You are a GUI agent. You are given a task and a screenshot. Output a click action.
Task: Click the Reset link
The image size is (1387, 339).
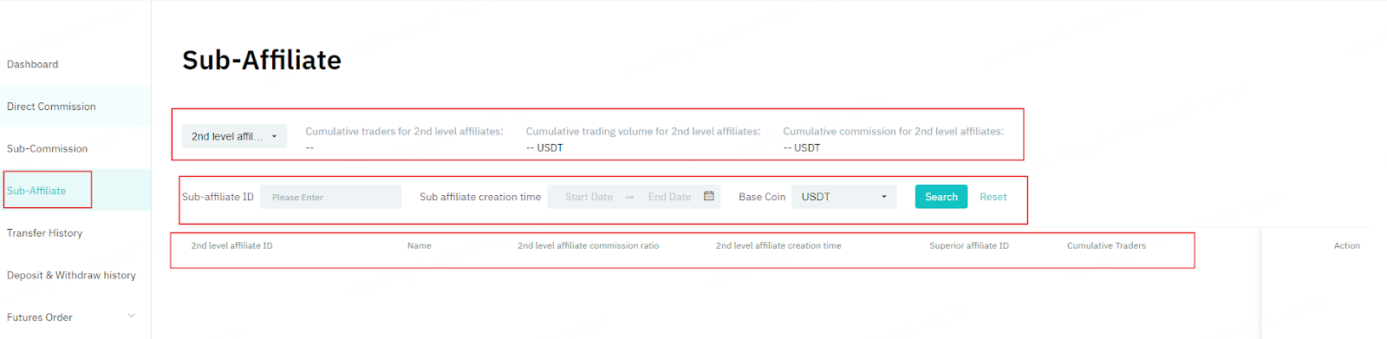pyautogui.click(x=993, y=197)
